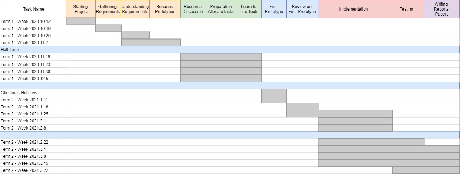The width and height of the screenshot is (460, 174).
Task: Click the Learn to use Tools header
Action: pyautogui.click(x=249, y=9)
